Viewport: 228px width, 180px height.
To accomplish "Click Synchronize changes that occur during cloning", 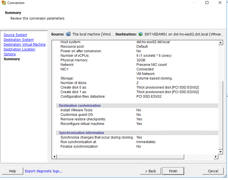I will pos(137,137).
